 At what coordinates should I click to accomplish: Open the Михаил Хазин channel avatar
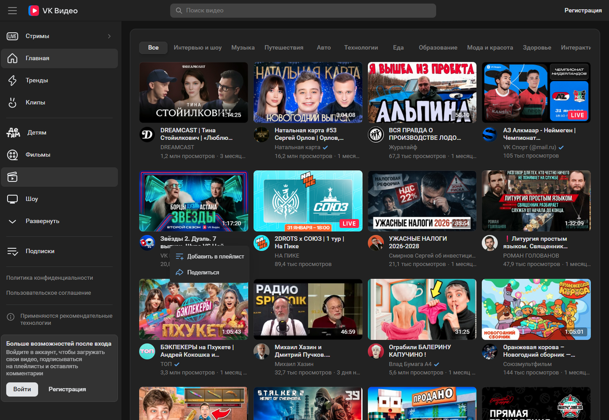pos(261,351)
